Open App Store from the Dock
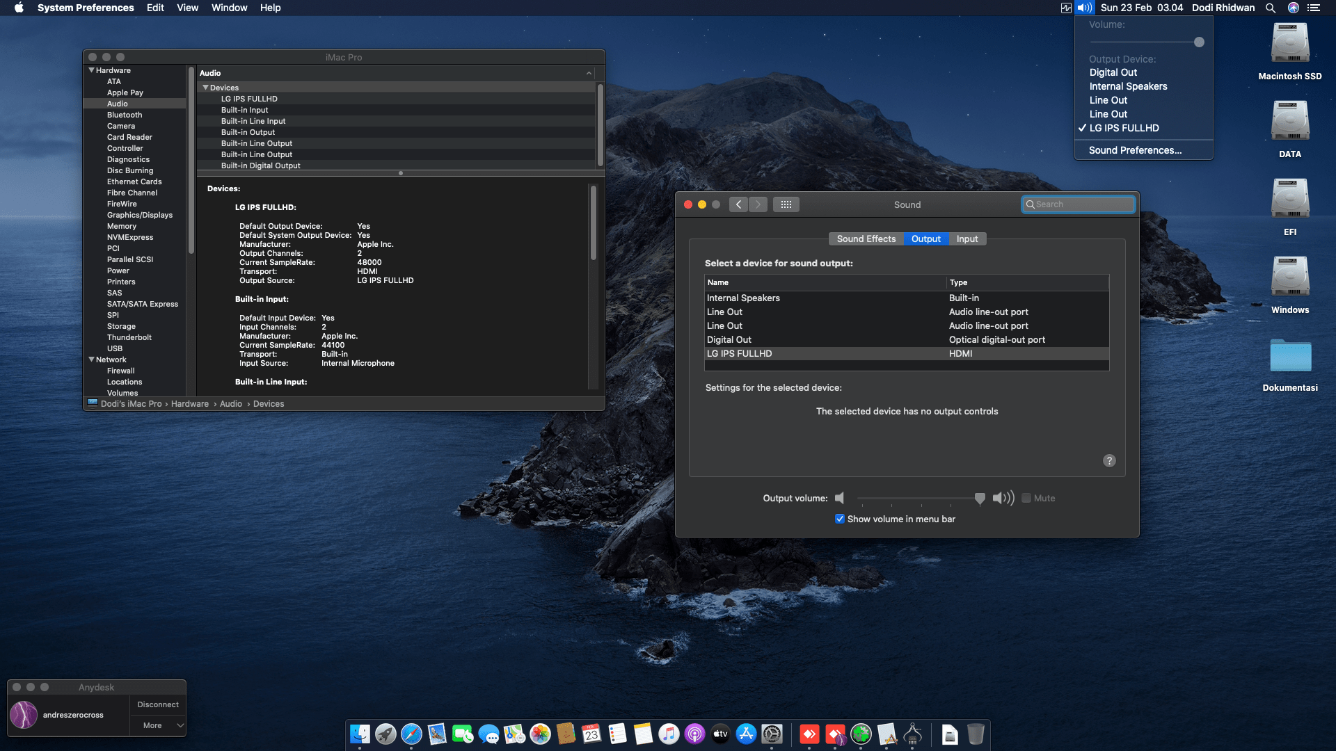This screenshot has width=1336, height=751. (746, 734)
